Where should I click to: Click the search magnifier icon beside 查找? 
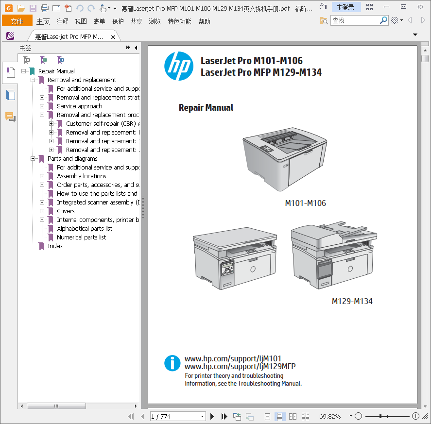383,20
